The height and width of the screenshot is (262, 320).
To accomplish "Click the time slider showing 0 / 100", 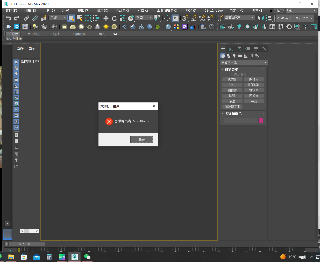I will click(x=25, y=244).
